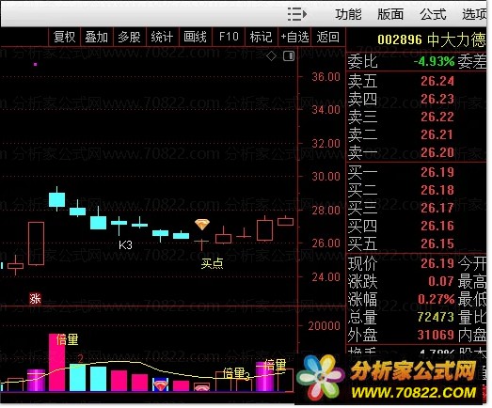The width and height of the screenshot is (492, 408).
Task: Click the orange diamond 买点 signal marker
Action: click(x=202, y=224)
